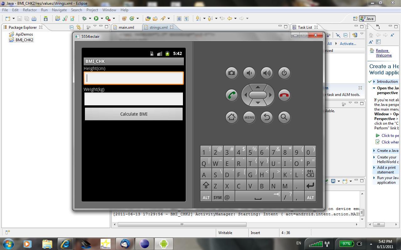Click the emulator power button
This screenshot has width=401, height=250.
(x=284, y=73)
